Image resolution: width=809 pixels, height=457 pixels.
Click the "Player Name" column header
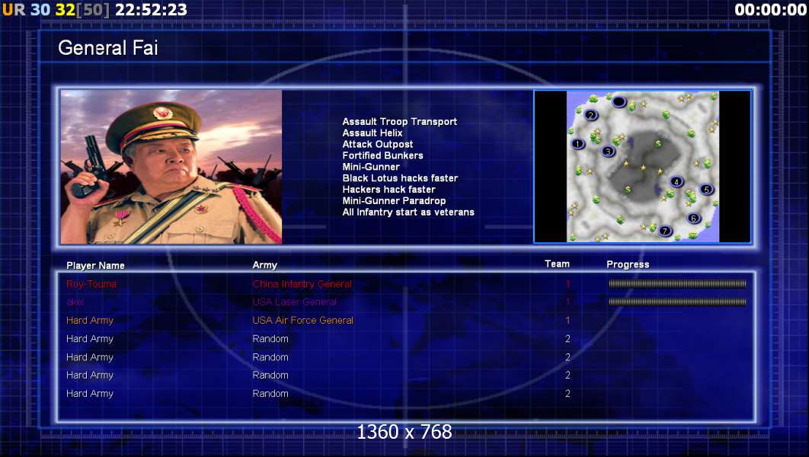pos(95,266)
